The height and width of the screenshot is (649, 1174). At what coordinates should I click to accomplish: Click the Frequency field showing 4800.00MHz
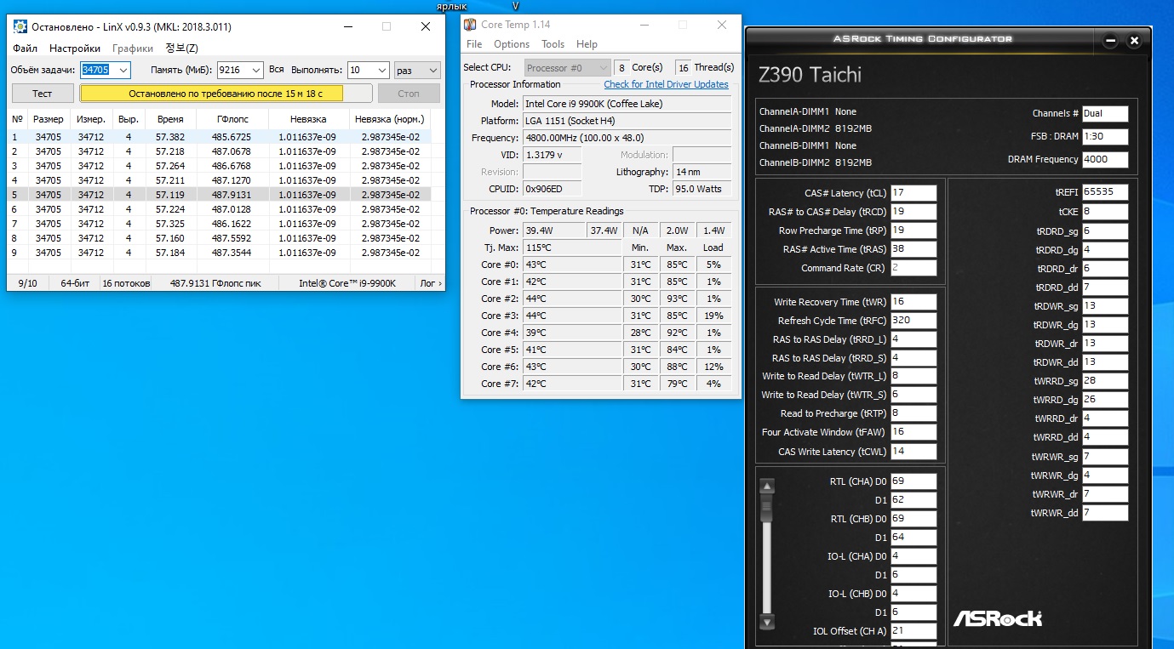(627, 138)
